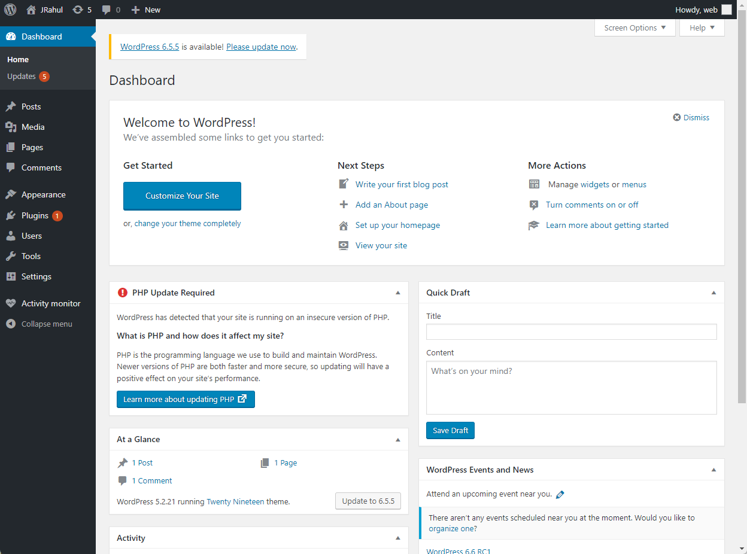Toggle the Quick Draft panel

(x=713, y=293)
